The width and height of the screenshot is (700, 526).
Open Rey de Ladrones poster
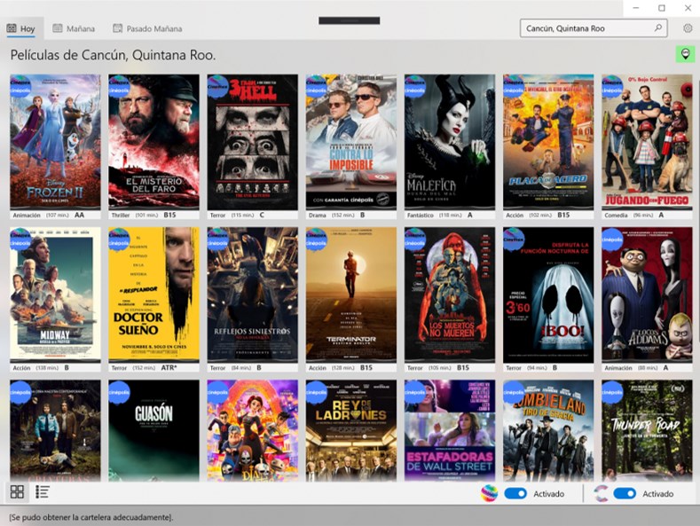click(351, 431)
